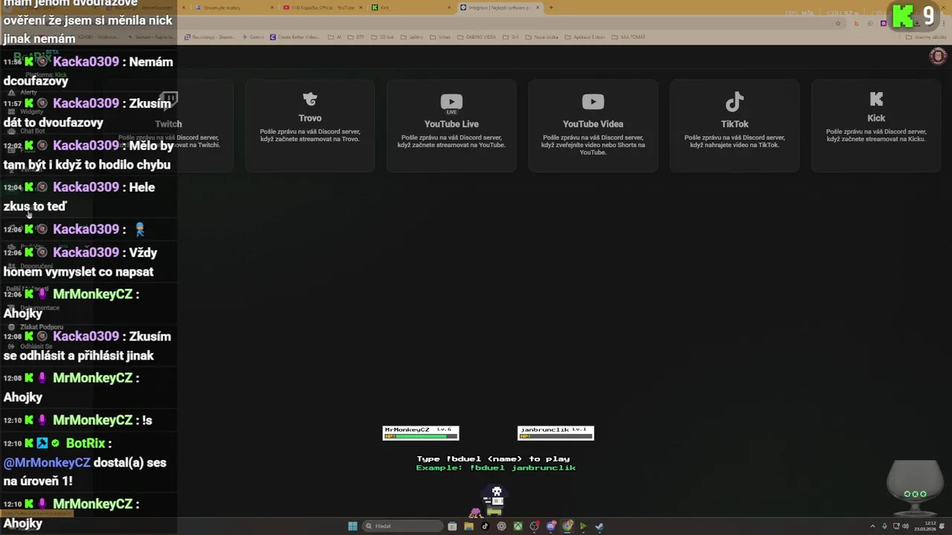Expand the Aplikace 3 stran bookmark folder
Viewport: 952px width, 535px height.
585,37
